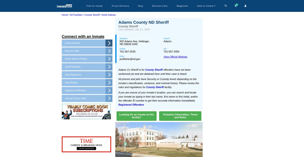
Task: Go to North Dakota breadcrumb
Action: point(108,15)
